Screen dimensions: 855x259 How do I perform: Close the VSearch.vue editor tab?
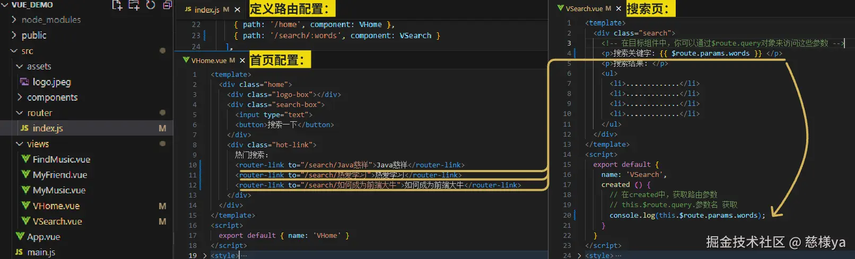[x=618, y=8]
